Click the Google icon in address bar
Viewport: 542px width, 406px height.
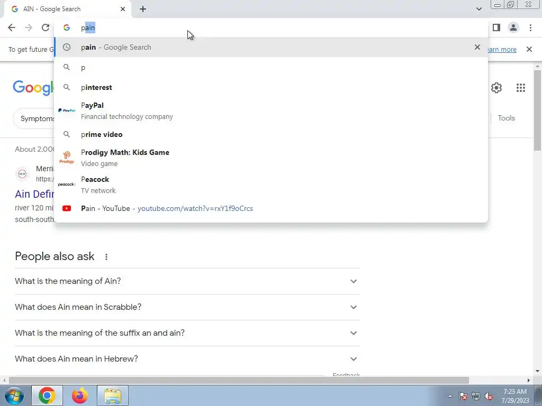[67, 27]
